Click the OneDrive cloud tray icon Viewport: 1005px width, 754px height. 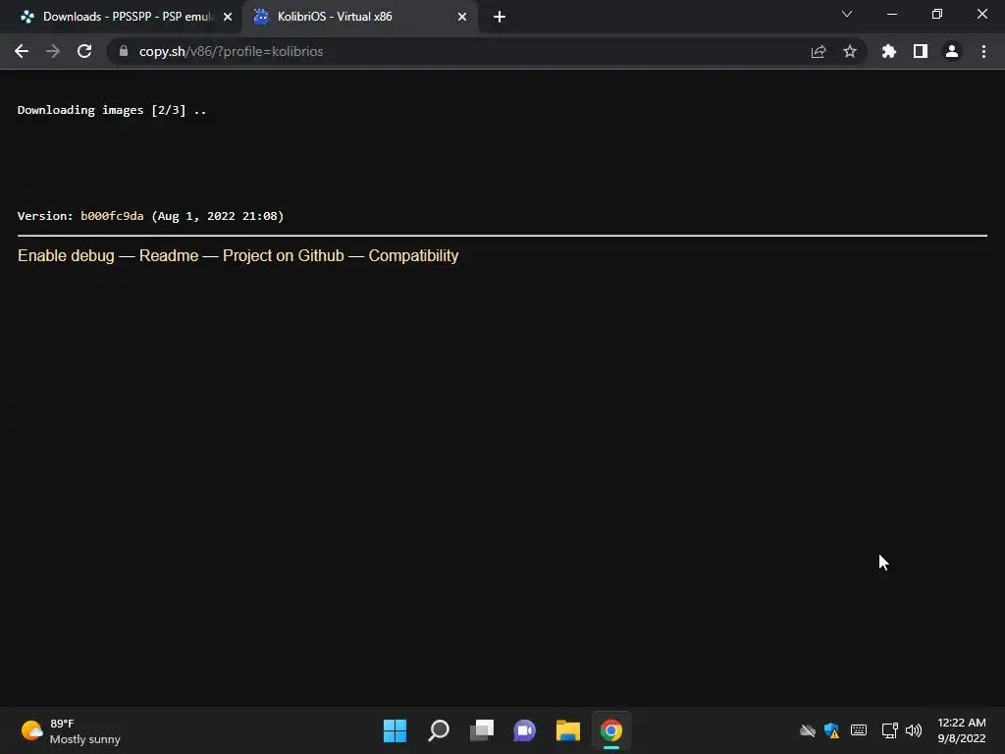coord(808,730)
